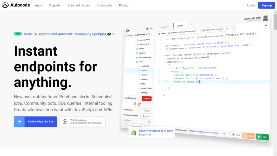
Task: Open the autocode.api.stdlib.com endpoint link
Action: (204, 132)
